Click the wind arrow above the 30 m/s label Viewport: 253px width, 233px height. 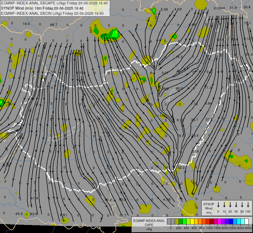click(x=236, y=205)
